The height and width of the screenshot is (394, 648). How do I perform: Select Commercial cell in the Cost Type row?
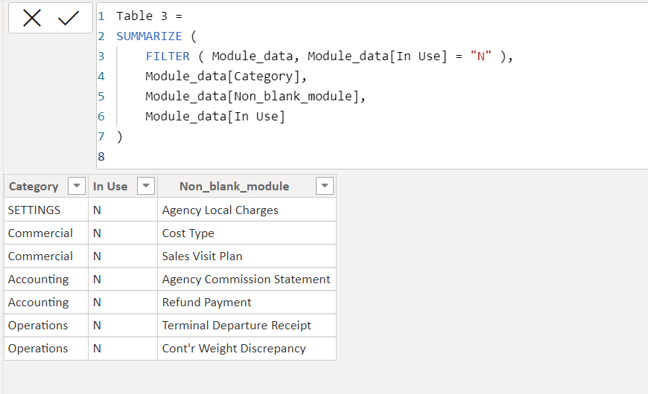point(46,233)
